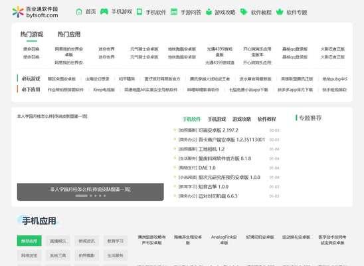Select the 直播娱乐 category button

(58, 241)
